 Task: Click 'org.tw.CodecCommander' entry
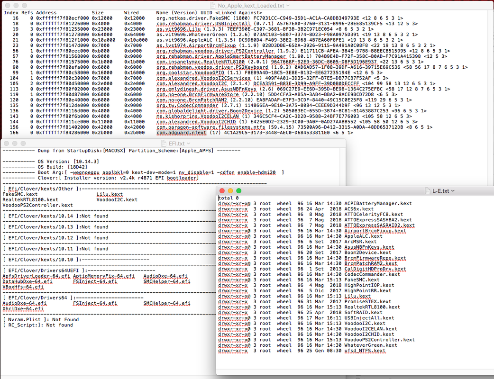click(187, 106)
